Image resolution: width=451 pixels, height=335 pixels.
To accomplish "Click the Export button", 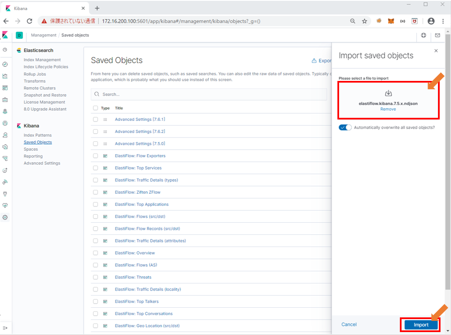I will (x=321, y=61).
